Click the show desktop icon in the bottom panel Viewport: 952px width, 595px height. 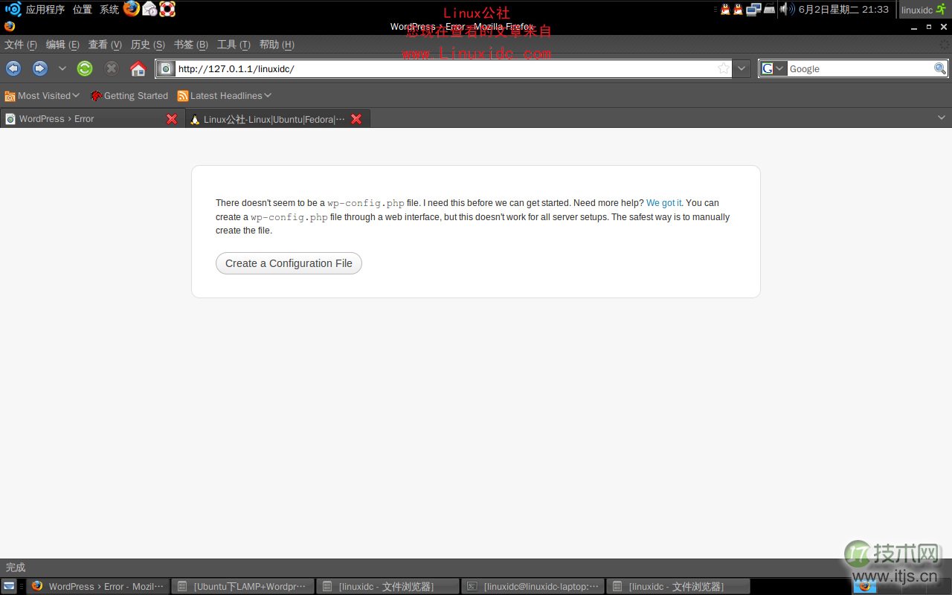click(x=8, y=586)
